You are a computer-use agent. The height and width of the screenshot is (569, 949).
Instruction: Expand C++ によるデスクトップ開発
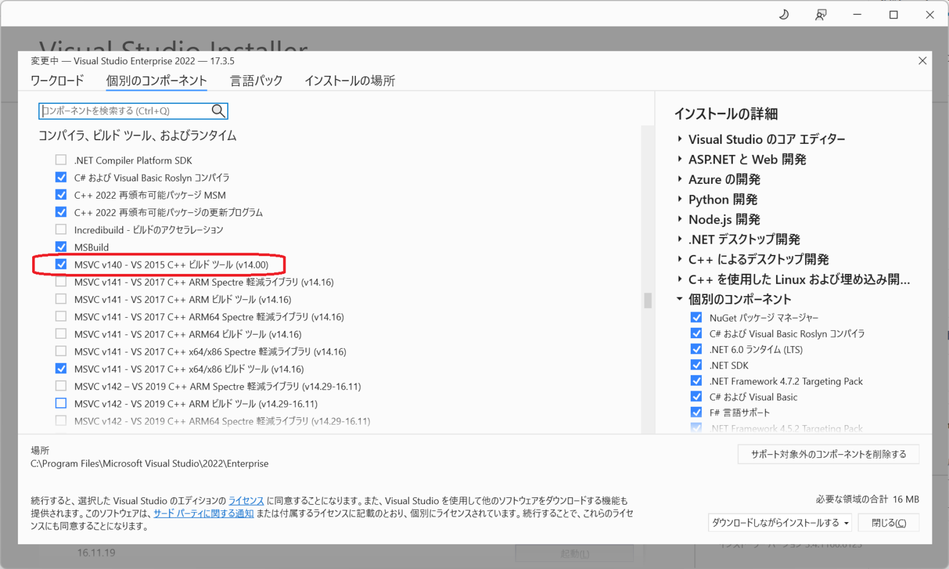[x=680, y=259]
